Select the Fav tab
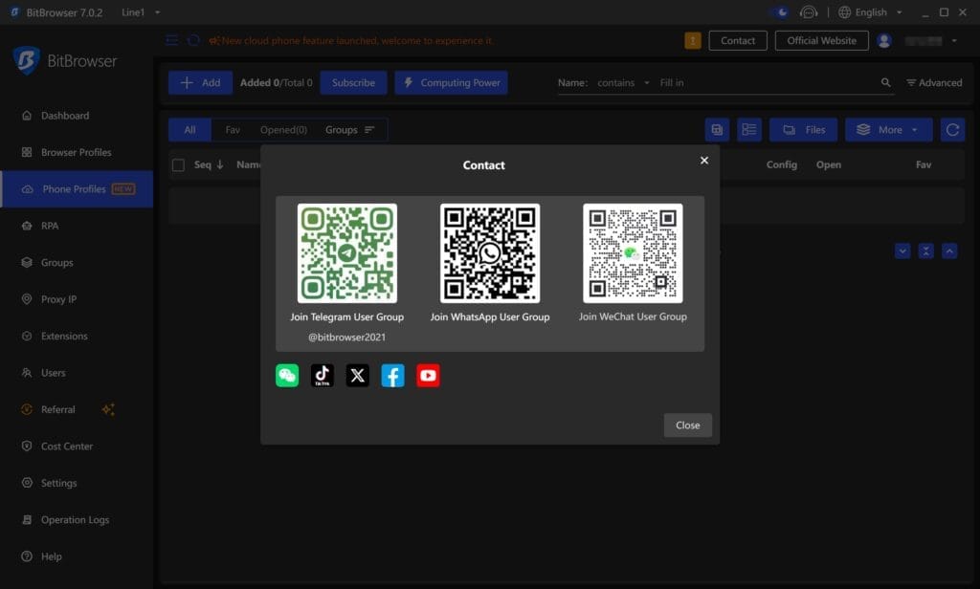 233,130
